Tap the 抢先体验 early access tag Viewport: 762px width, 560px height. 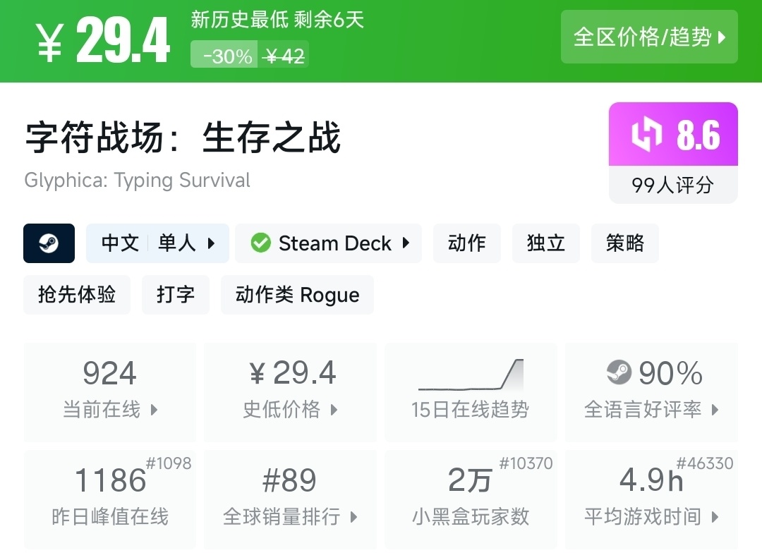coord(77,295)
